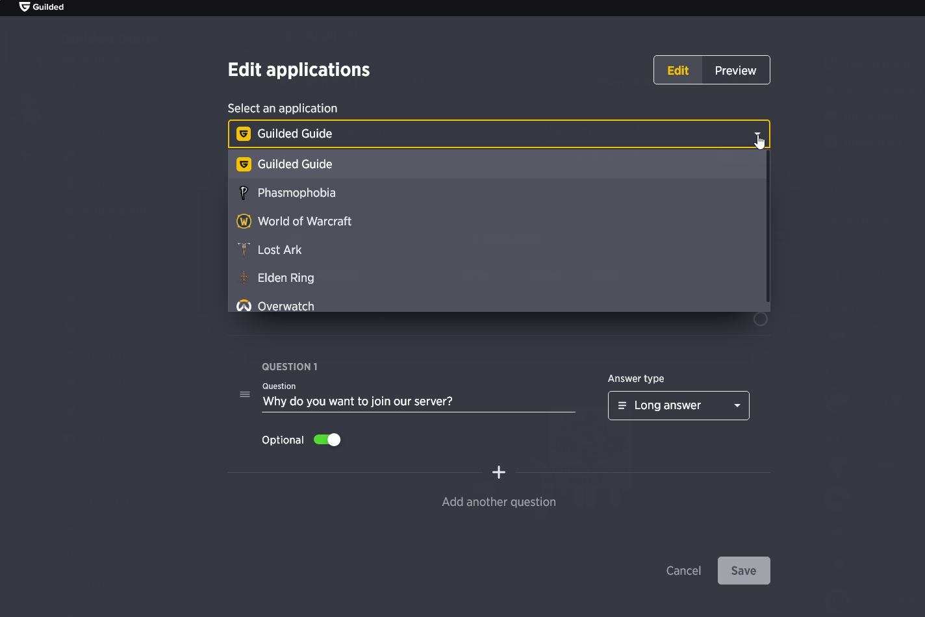Viewport: 925px width, 617px height.
Task: Click the Add another question link
Action: pyautogui.click(x=499, y=502)
